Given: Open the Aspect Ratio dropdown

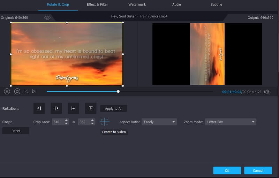Looking at the screenshot, I should [160, 122].
